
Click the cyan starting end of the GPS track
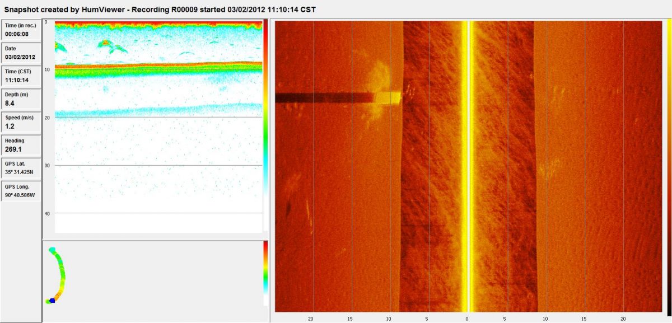pyautogui.click(x=52, y=250)
